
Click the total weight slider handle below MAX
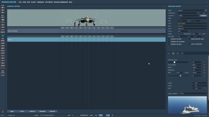(181, 76)
